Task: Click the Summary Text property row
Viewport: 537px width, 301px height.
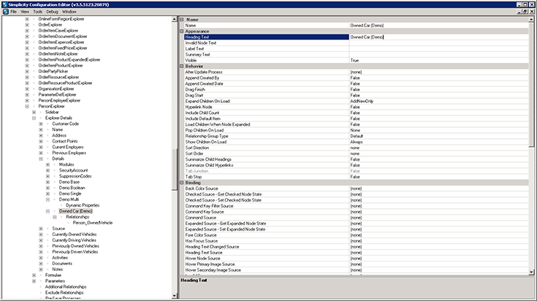Action: pyautogui.click(x=357, y=55)
